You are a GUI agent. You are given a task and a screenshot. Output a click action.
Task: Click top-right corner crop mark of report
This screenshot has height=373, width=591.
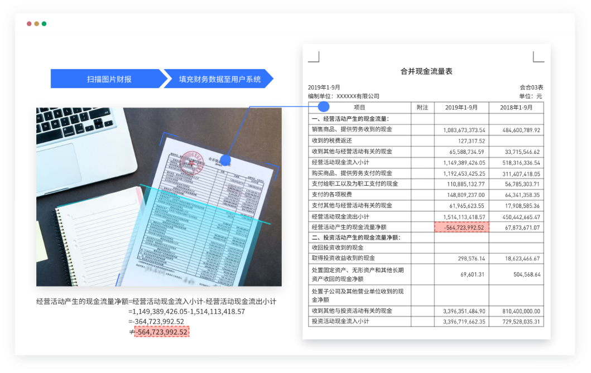pyautogui.click(x=538, y=57)
